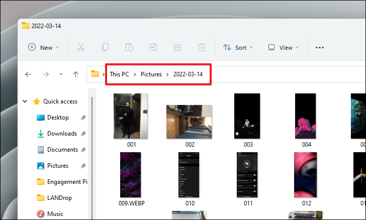Click the Documents icon in sidebar
Screen dimensions: 366x220
tap(41, 150)
